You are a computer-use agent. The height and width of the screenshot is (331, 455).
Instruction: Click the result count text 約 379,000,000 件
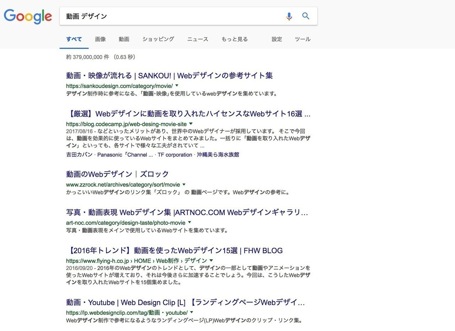87,57
